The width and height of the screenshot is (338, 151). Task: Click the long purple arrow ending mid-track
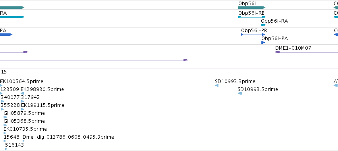click(94, 60)
